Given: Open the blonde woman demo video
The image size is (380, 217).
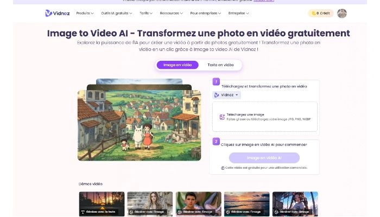Looking at the screenshot, I should [x=150, y=204].
